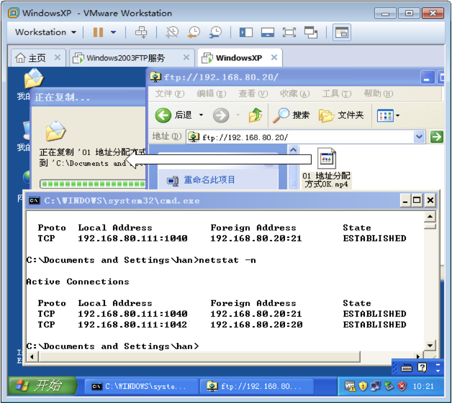Click the network connection tray icon
This screenshot has height=403, width=452.
point(375,386)
